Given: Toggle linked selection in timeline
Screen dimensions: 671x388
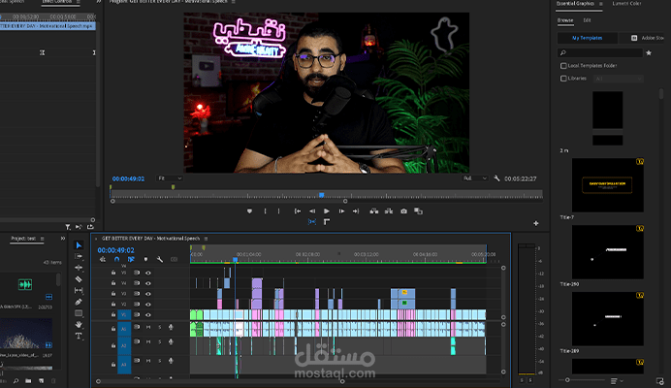Looking at the screenshot, I should (x=131, y=259).
